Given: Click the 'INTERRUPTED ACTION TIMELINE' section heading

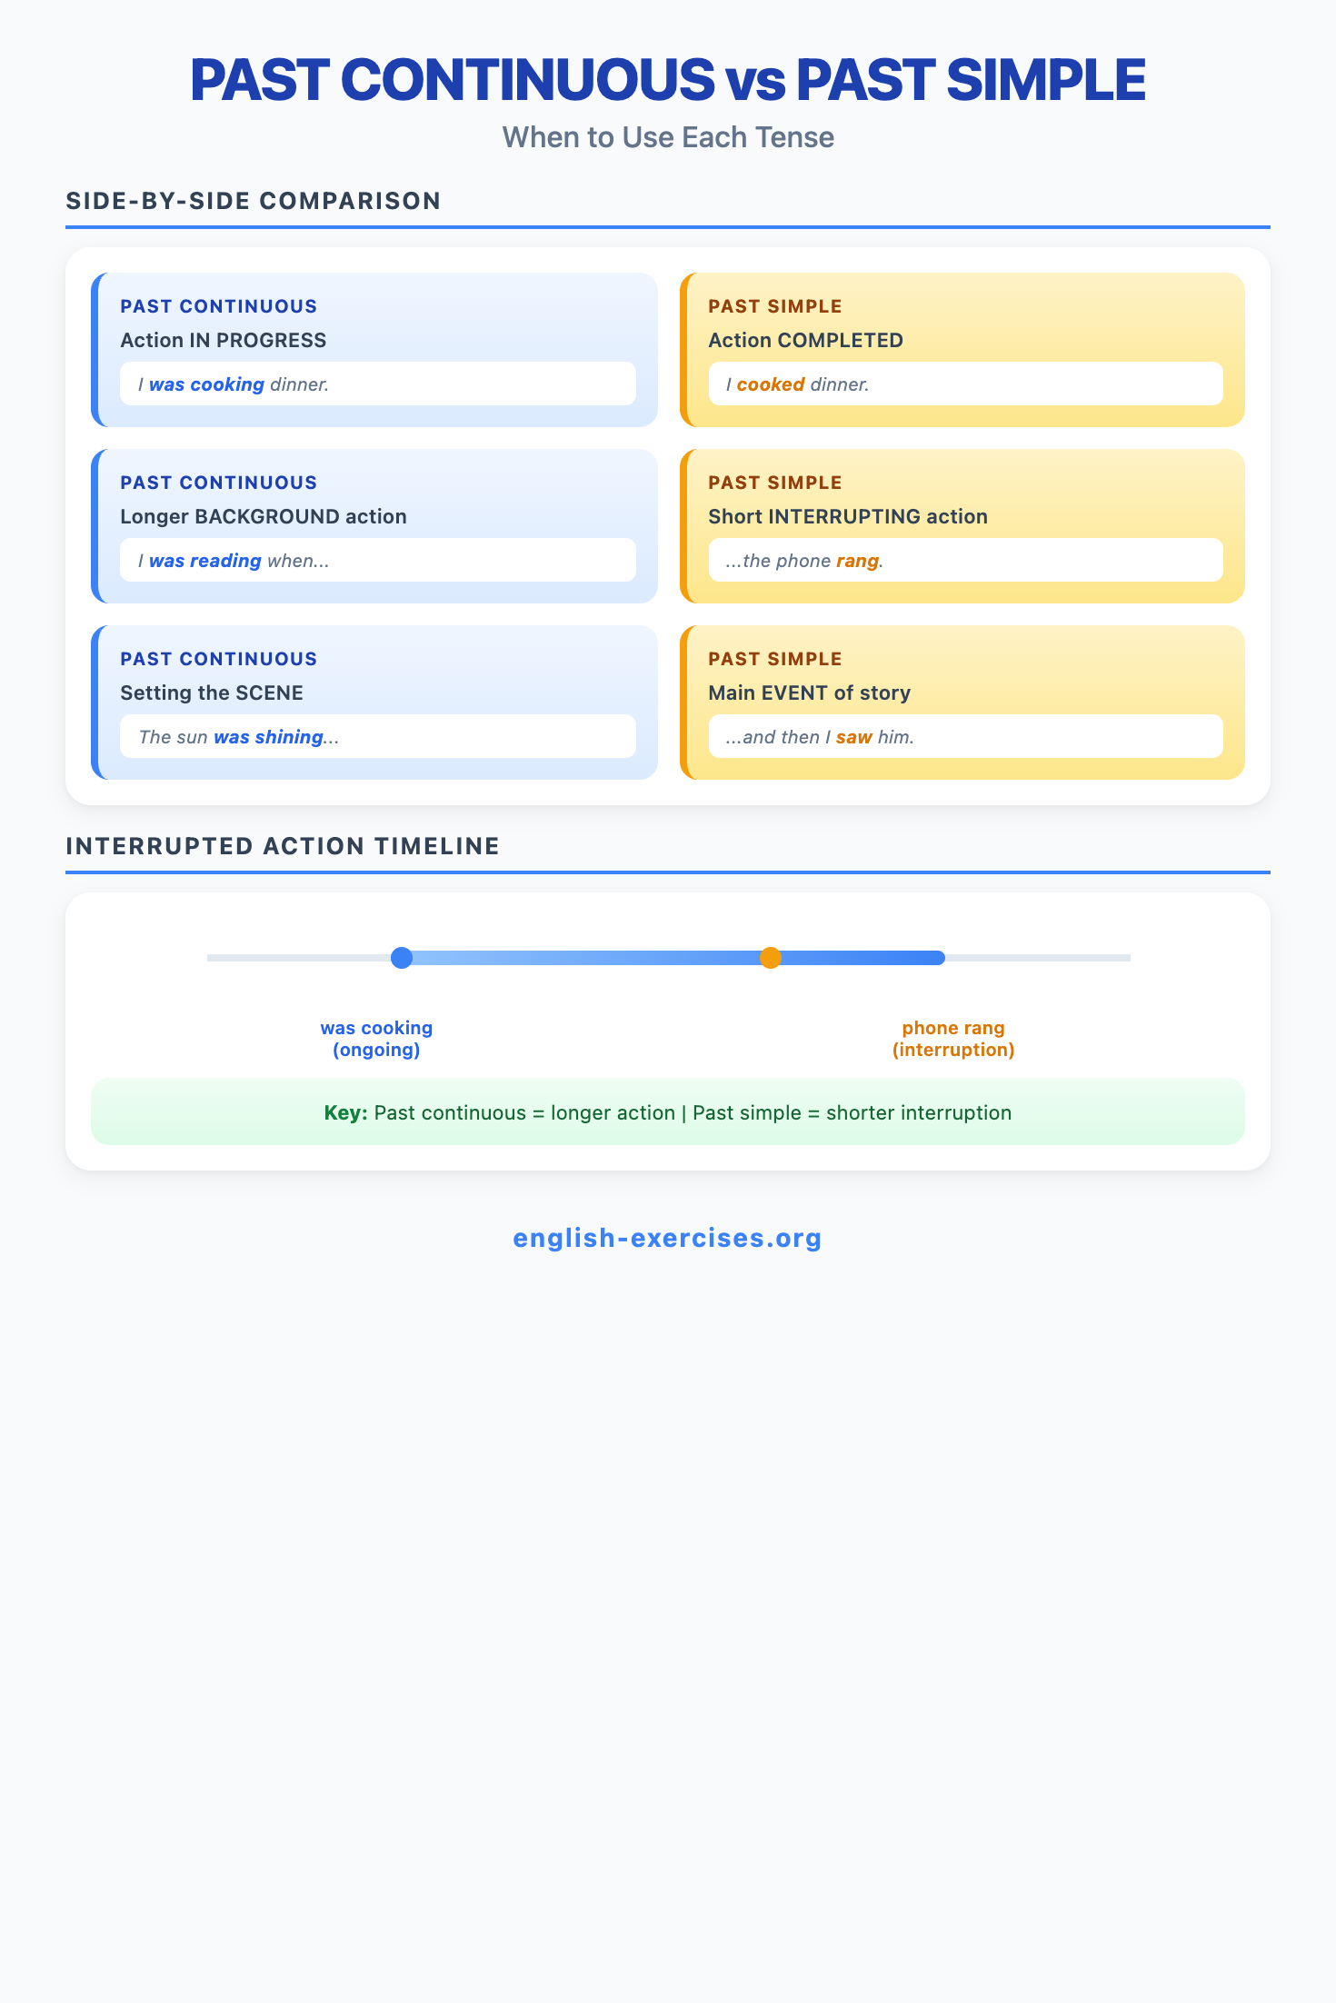Looking at the screenshot, I should [x=283, y=846].
